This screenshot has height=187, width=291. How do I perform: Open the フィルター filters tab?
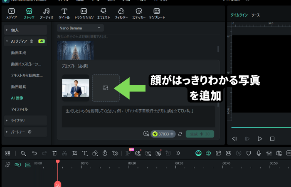click(x=121, y=14)
